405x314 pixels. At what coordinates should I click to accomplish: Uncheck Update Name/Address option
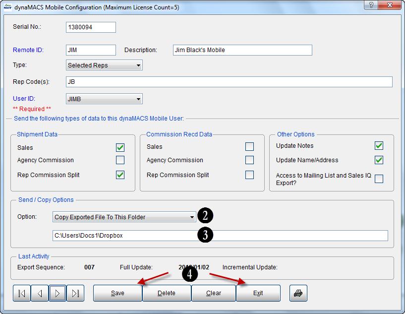(379, 160)
